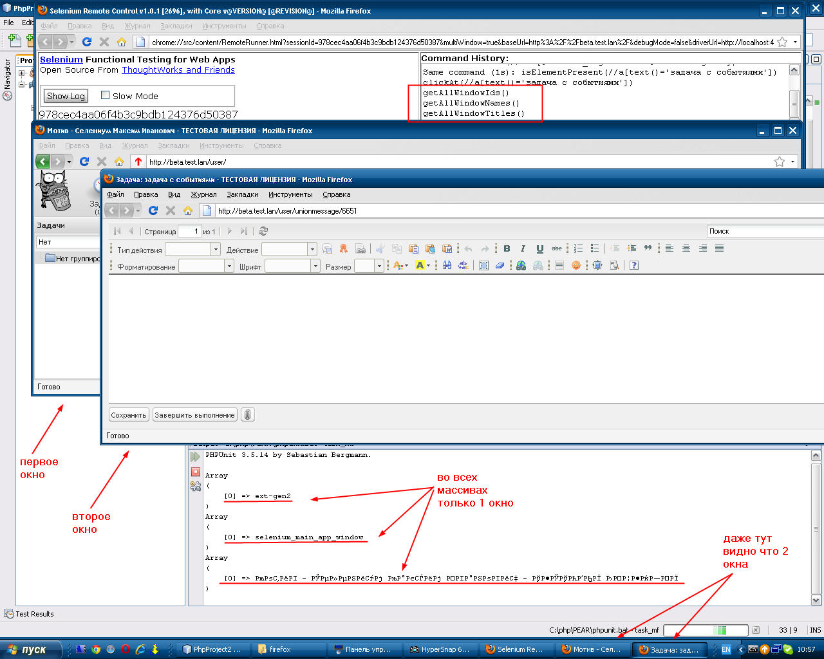824x659 pixels.
Task: Click the Cut scissors icon
Action: (x=380, y=248)
